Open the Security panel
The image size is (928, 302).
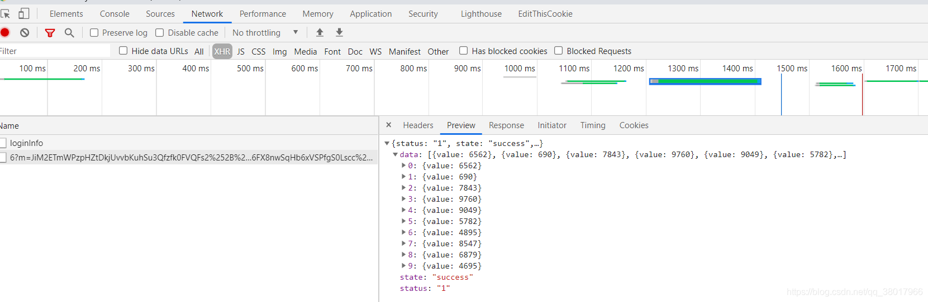pyautogui.click(x=423, y=14)
